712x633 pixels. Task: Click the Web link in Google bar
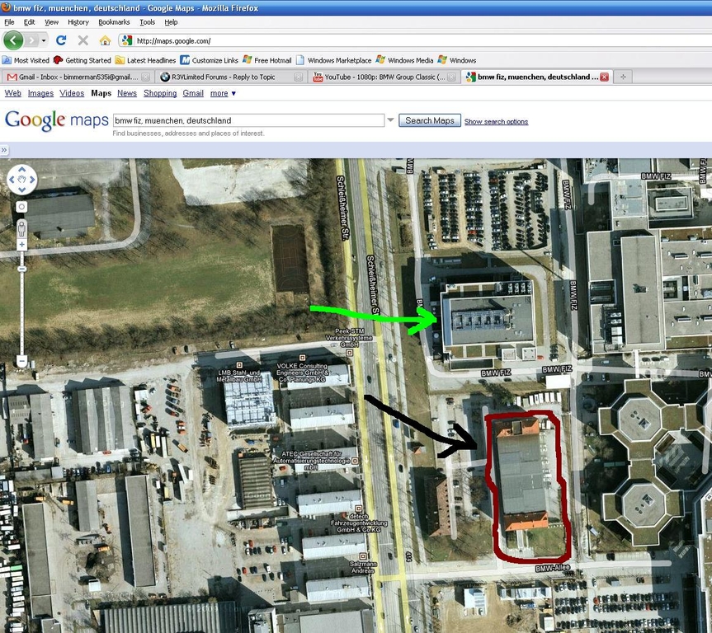pos(12,93)
